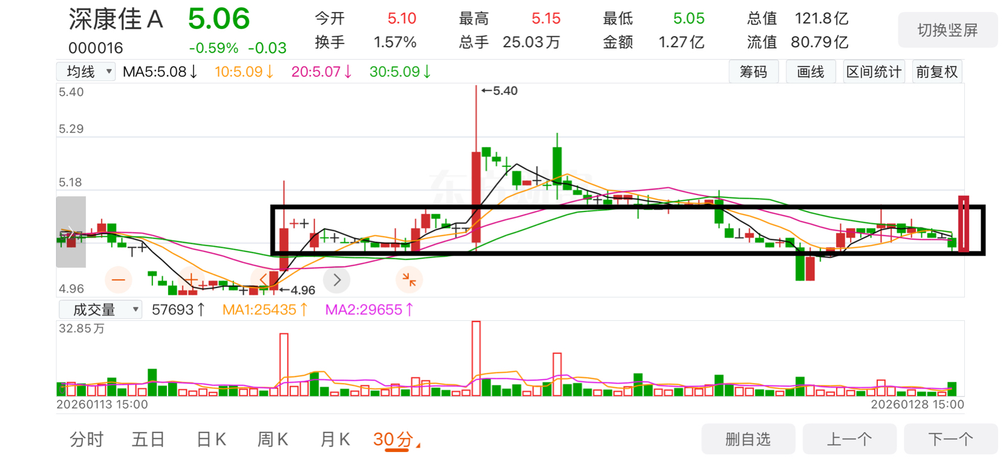Click the 总值 value 121.8亿

coord(821,19)
